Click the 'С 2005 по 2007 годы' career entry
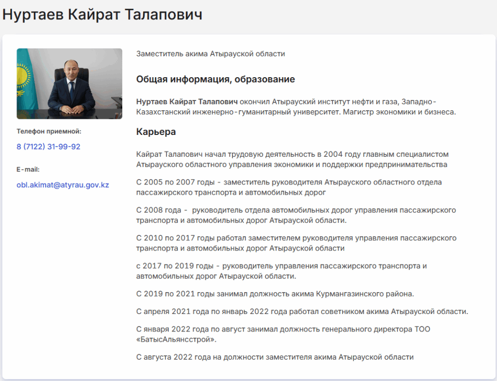The image size is (497, 381). coord(289,187)
